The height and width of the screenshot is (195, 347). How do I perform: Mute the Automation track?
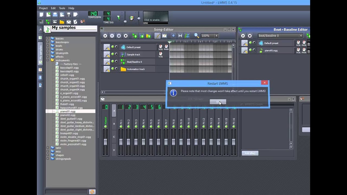113,69
